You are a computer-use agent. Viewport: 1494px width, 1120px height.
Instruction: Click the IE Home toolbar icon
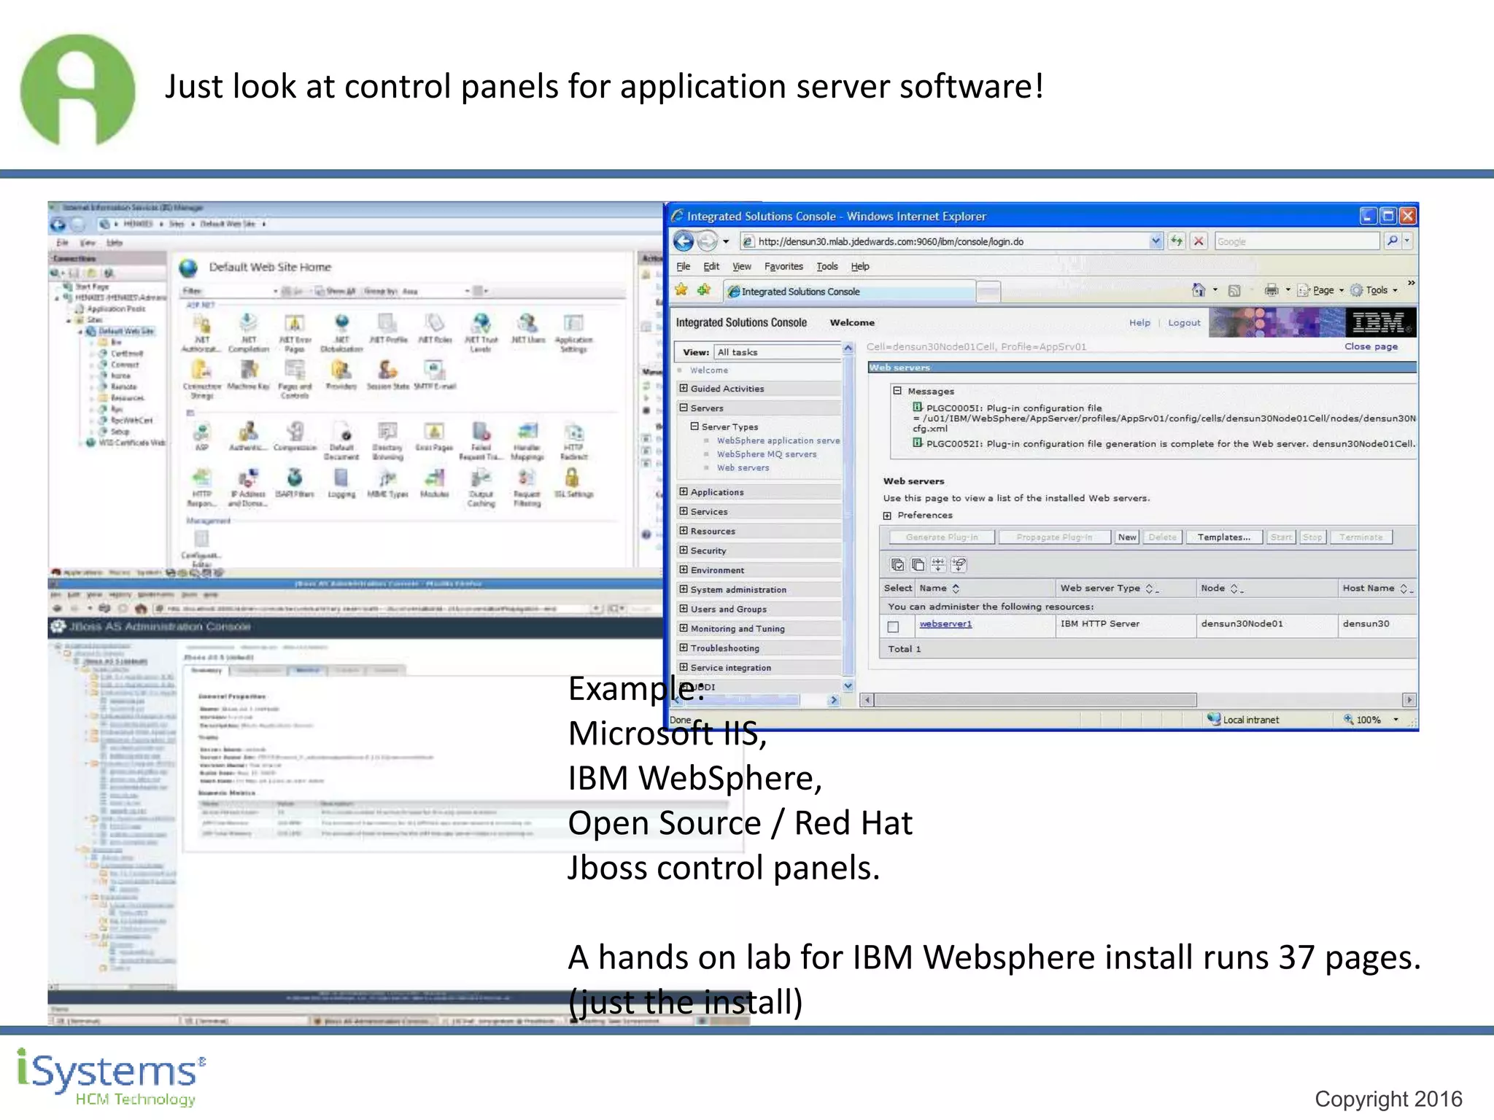tap(1198, 290)
